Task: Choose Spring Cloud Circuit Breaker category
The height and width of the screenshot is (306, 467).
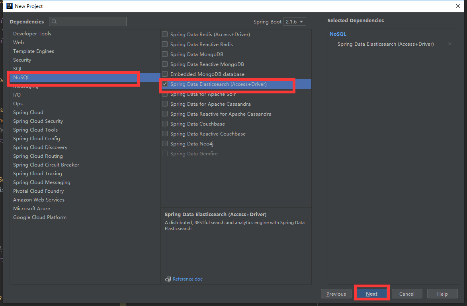Action: 85,165
